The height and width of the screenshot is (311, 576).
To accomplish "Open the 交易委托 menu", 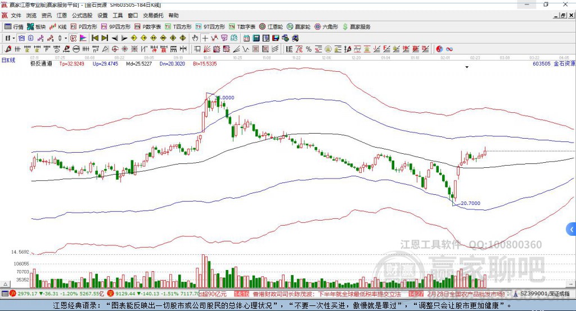I will [153, 15].
